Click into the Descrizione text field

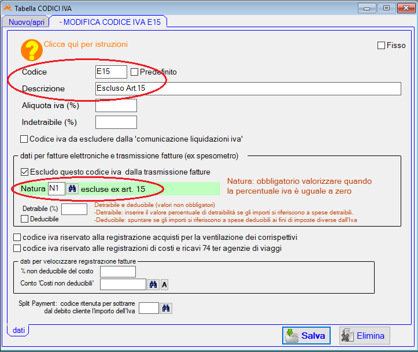247,88
